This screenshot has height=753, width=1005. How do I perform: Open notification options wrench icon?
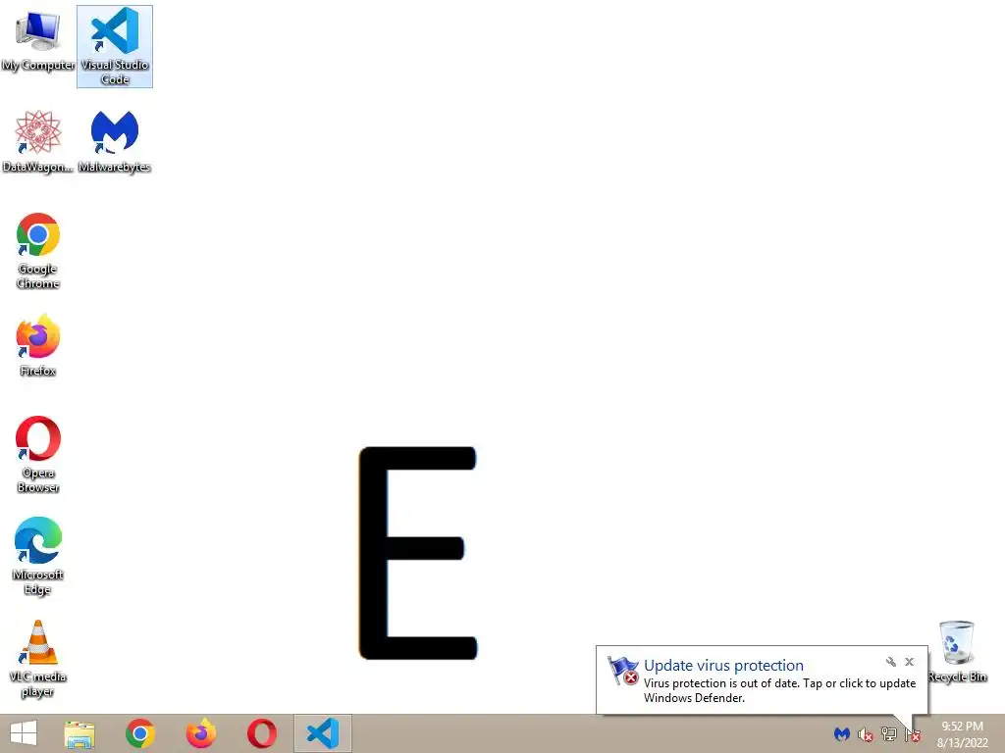coord(891,662)
